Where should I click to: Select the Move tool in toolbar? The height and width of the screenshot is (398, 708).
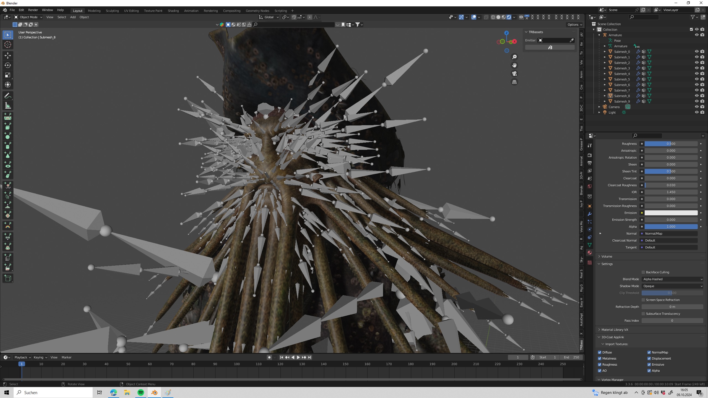(8, 56)
